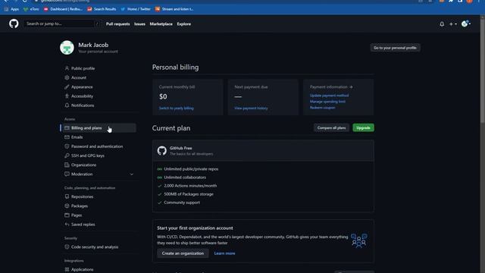485x273 pixels.
Task: Click Manage spending limit link
Action: click(x=327, y=102)
